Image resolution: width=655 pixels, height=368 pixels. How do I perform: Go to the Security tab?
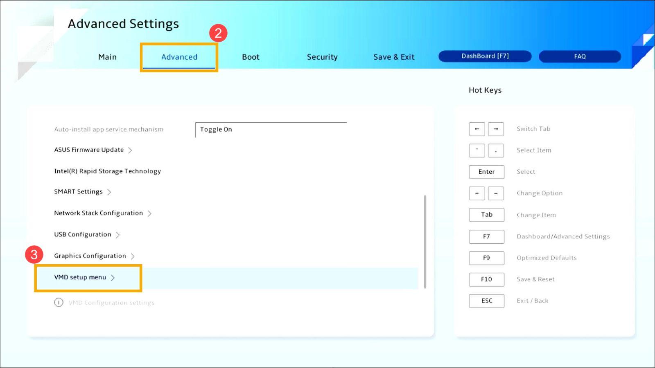[322, 57]
